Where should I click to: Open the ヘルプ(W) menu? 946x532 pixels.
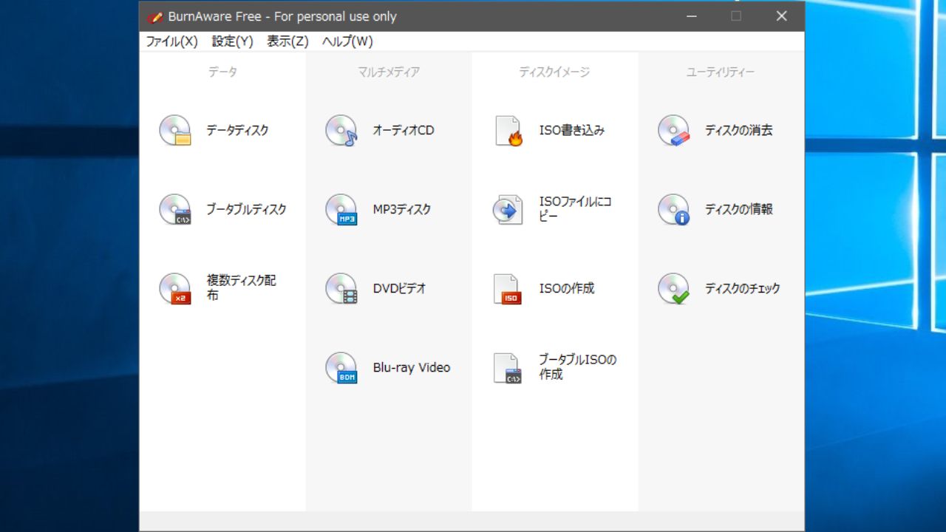(347, 41)
